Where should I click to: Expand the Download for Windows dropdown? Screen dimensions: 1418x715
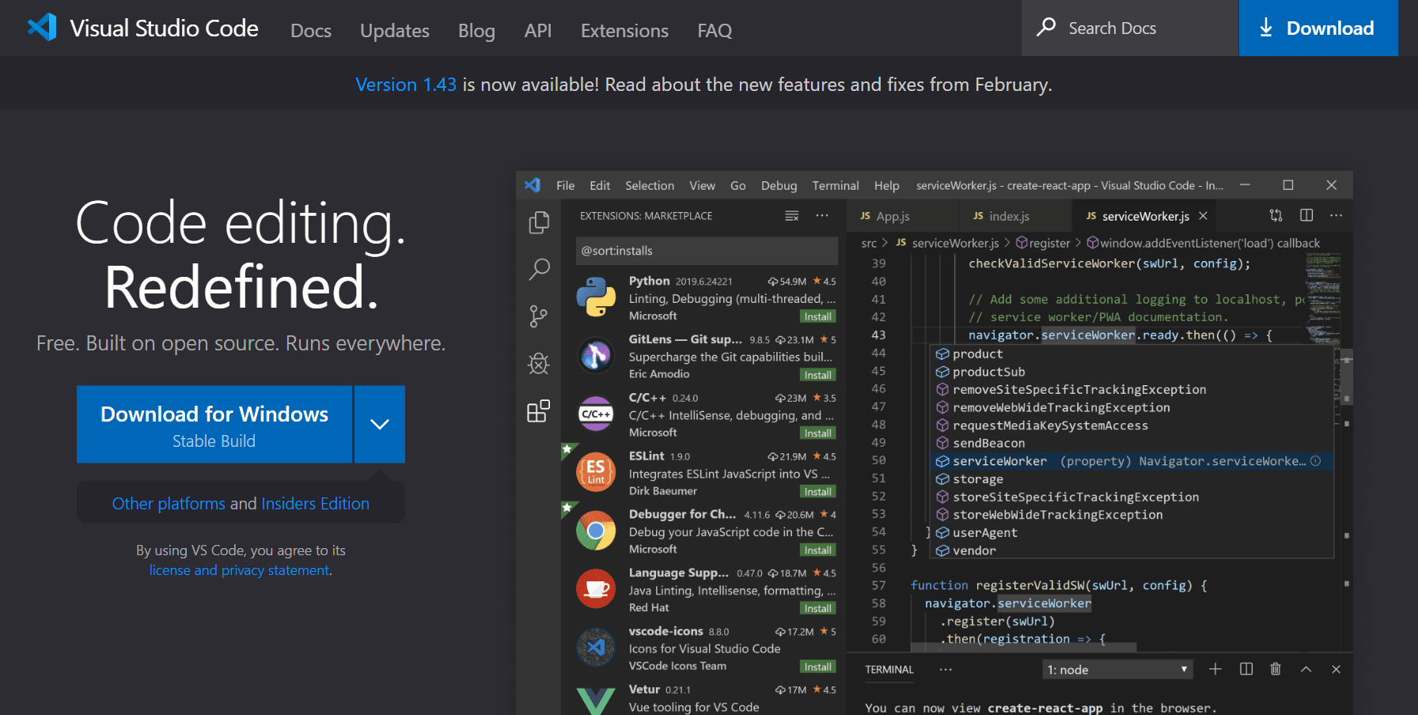[379, 424]
